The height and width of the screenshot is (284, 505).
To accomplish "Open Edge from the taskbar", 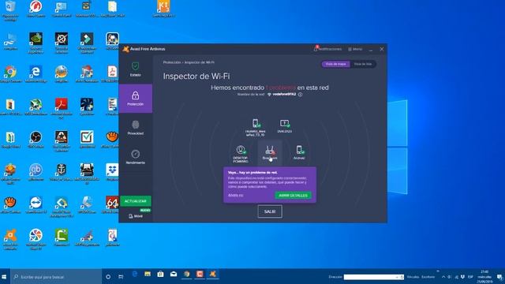I will [x=135, y=274].
